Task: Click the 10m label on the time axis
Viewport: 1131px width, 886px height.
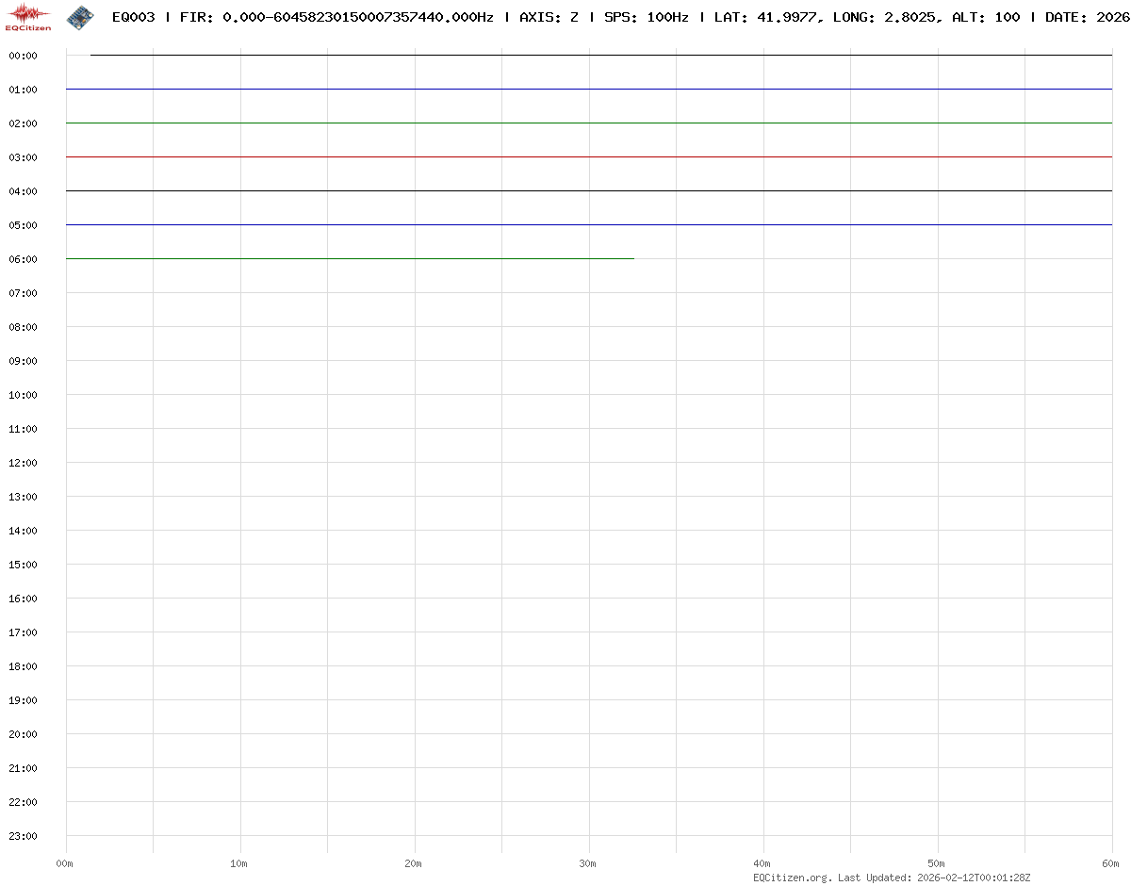Action: click(x=239, y=863)
